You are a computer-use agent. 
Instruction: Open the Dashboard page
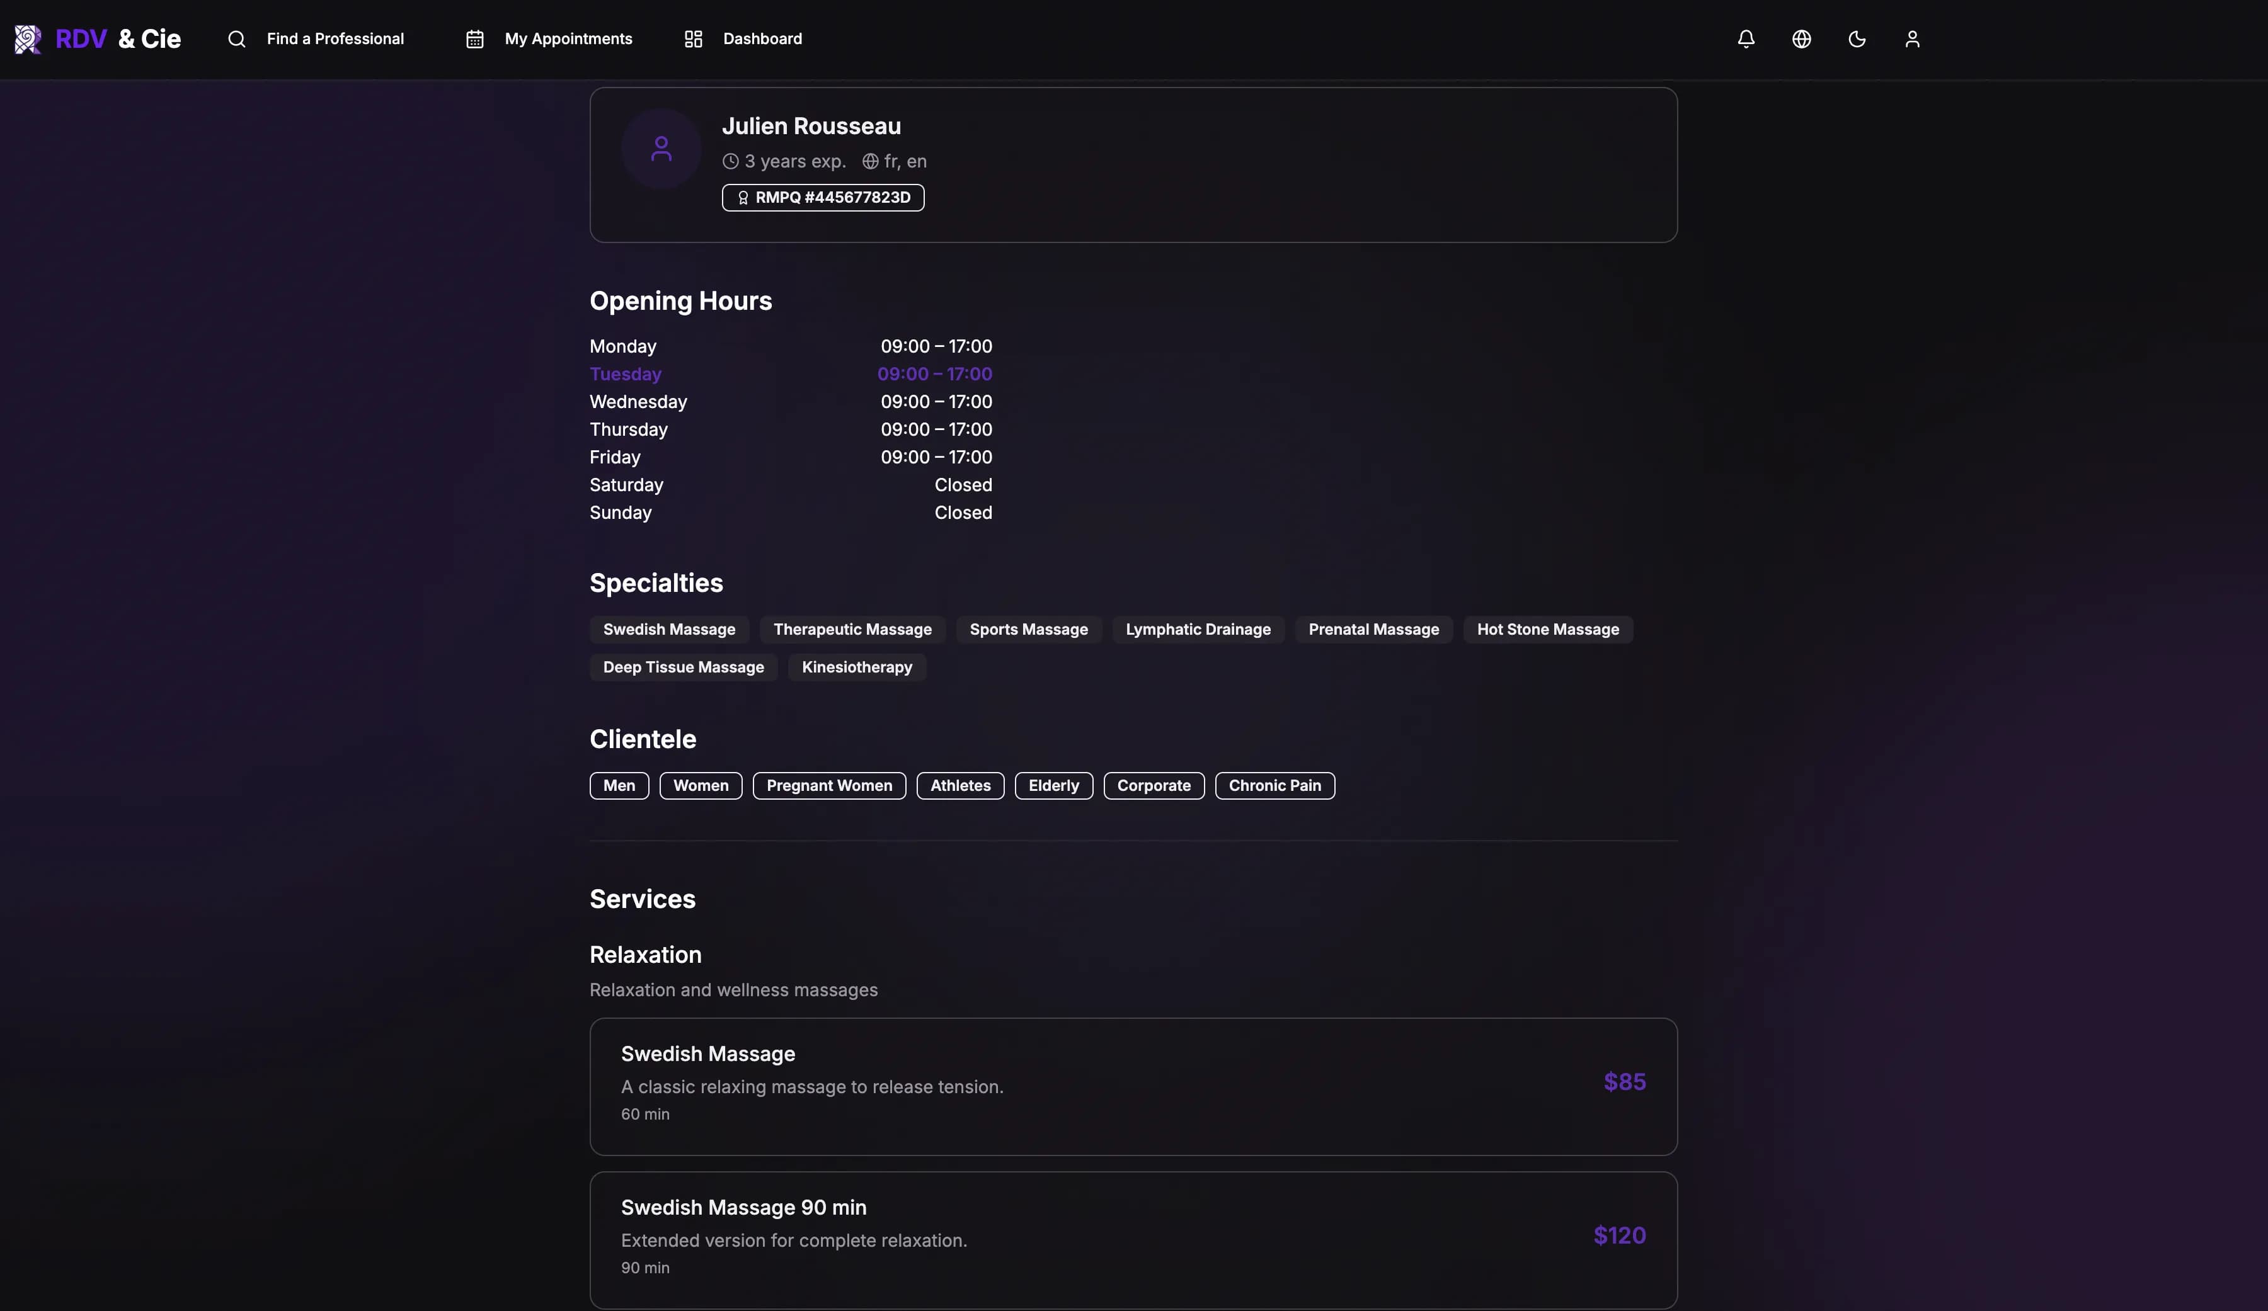pyautogui.click(x=762, y=38)
